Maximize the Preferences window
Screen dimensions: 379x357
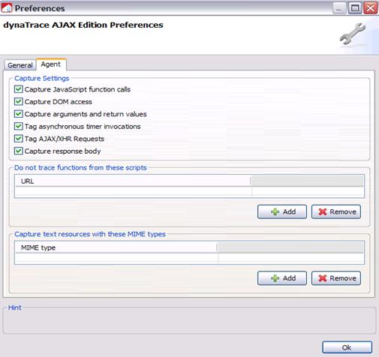click(x=355, y=8)
